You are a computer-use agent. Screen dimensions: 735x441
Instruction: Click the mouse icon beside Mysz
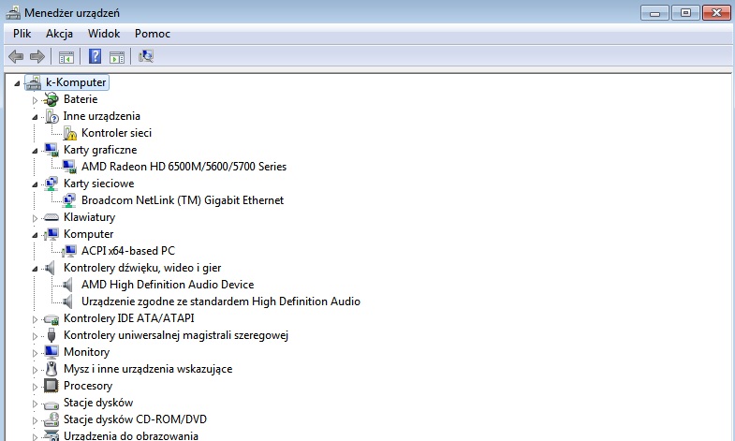pyautogui.click(x=51, y=369)
